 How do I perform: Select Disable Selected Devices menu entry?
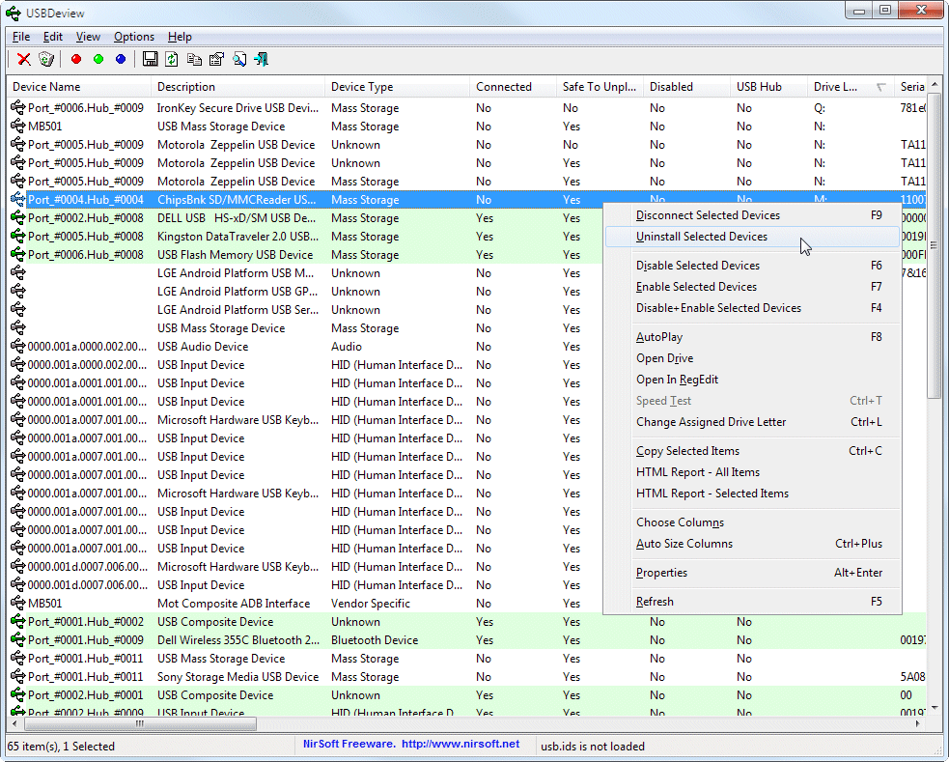[752, 266]
